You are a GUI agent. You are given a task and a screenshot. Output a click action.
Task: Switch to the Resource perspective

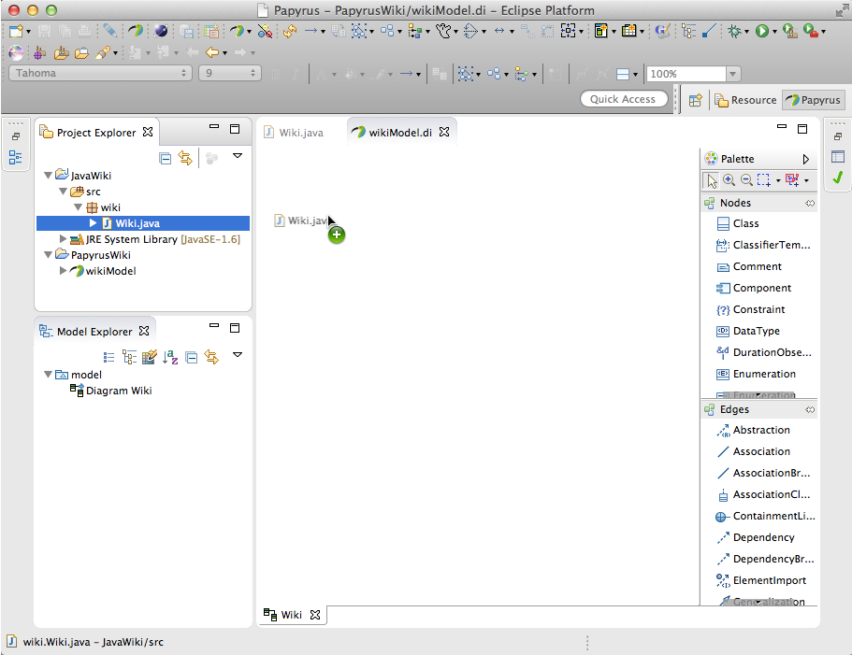pos(745,100)
